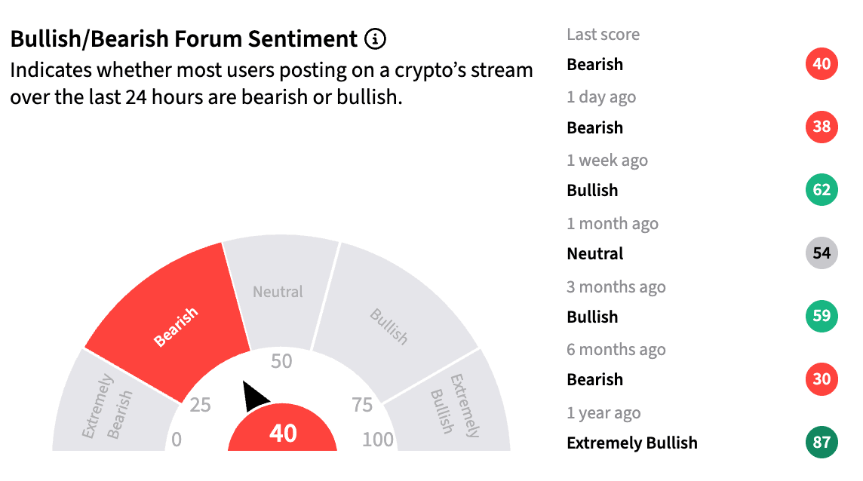Click the red 40 gauge center value
863x481 pixels.
coord(282,430)
